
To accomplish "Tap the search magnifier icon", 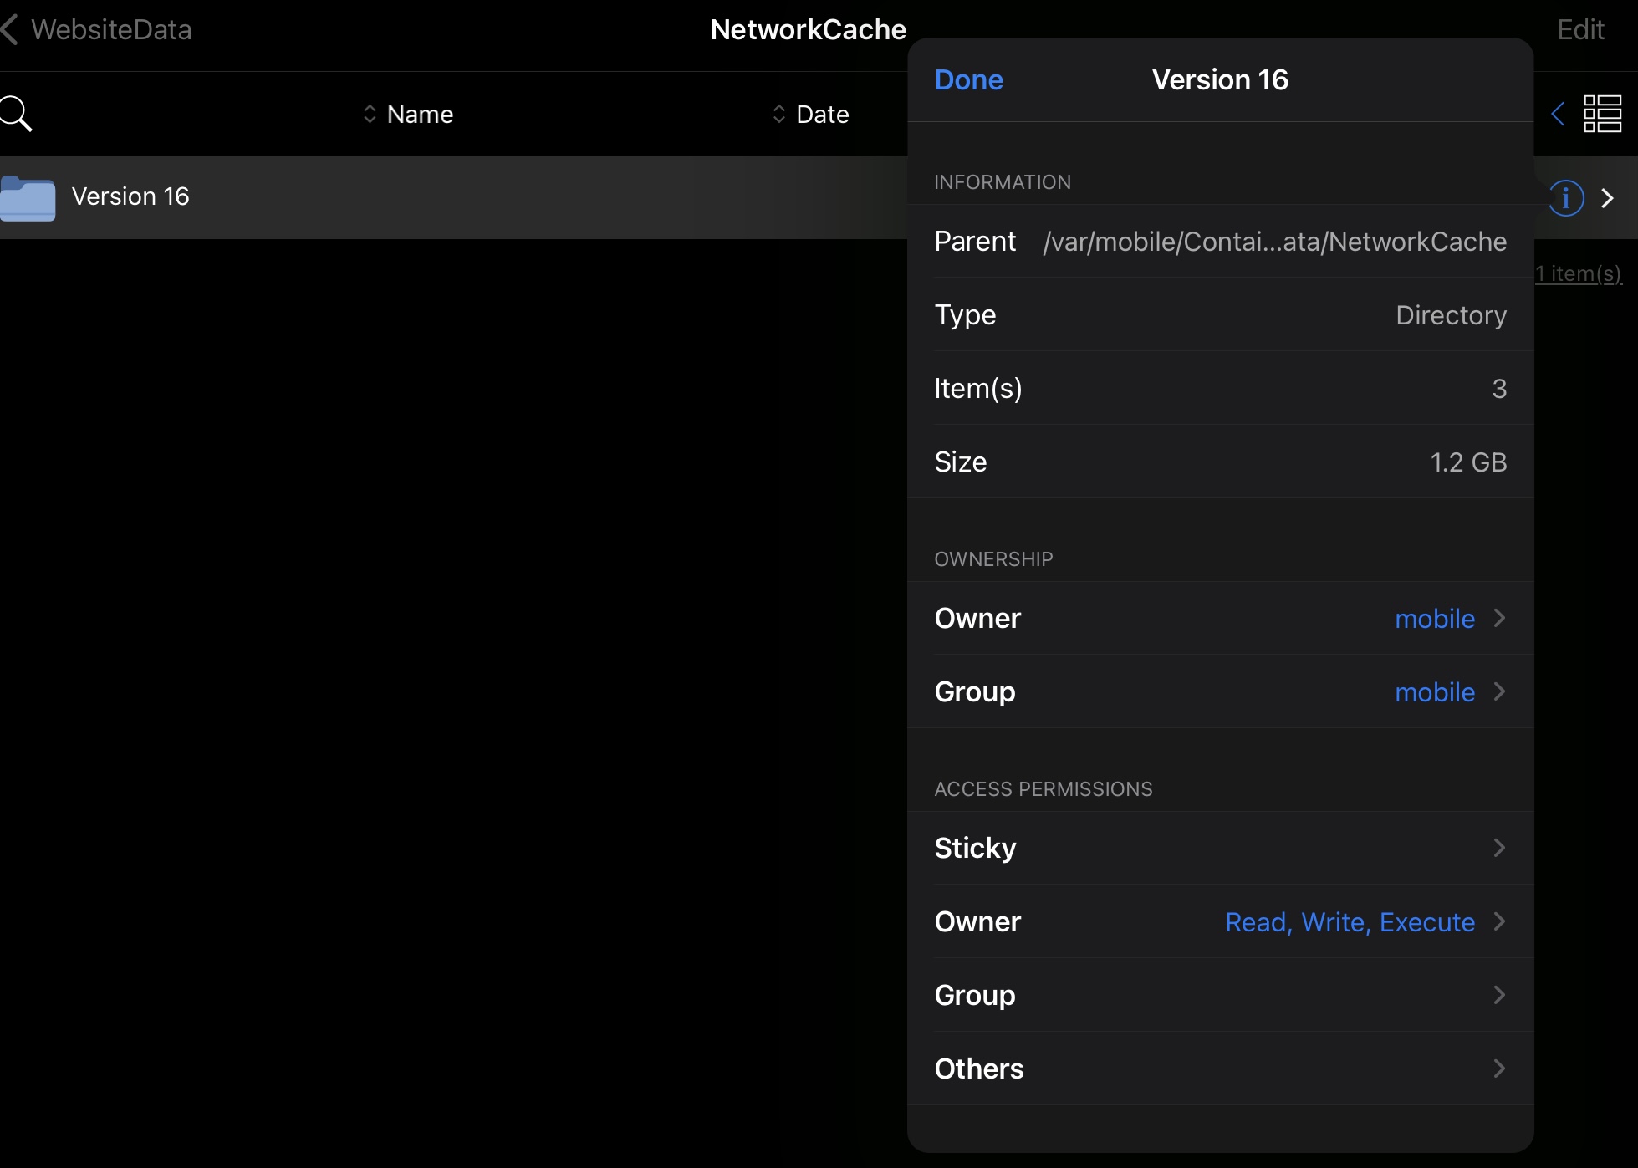I will pyautogui.click(x=17, y=114).
